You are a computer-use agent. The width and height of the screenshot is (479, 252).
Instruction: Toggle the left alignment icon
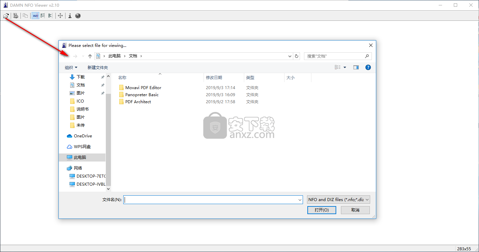pyautogui.click(x=43, y=16)
